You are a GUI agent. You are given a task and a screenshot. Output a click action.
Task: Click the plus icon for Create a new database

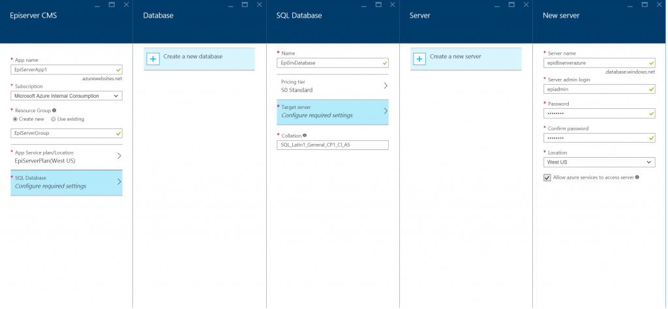click(153, 59)
